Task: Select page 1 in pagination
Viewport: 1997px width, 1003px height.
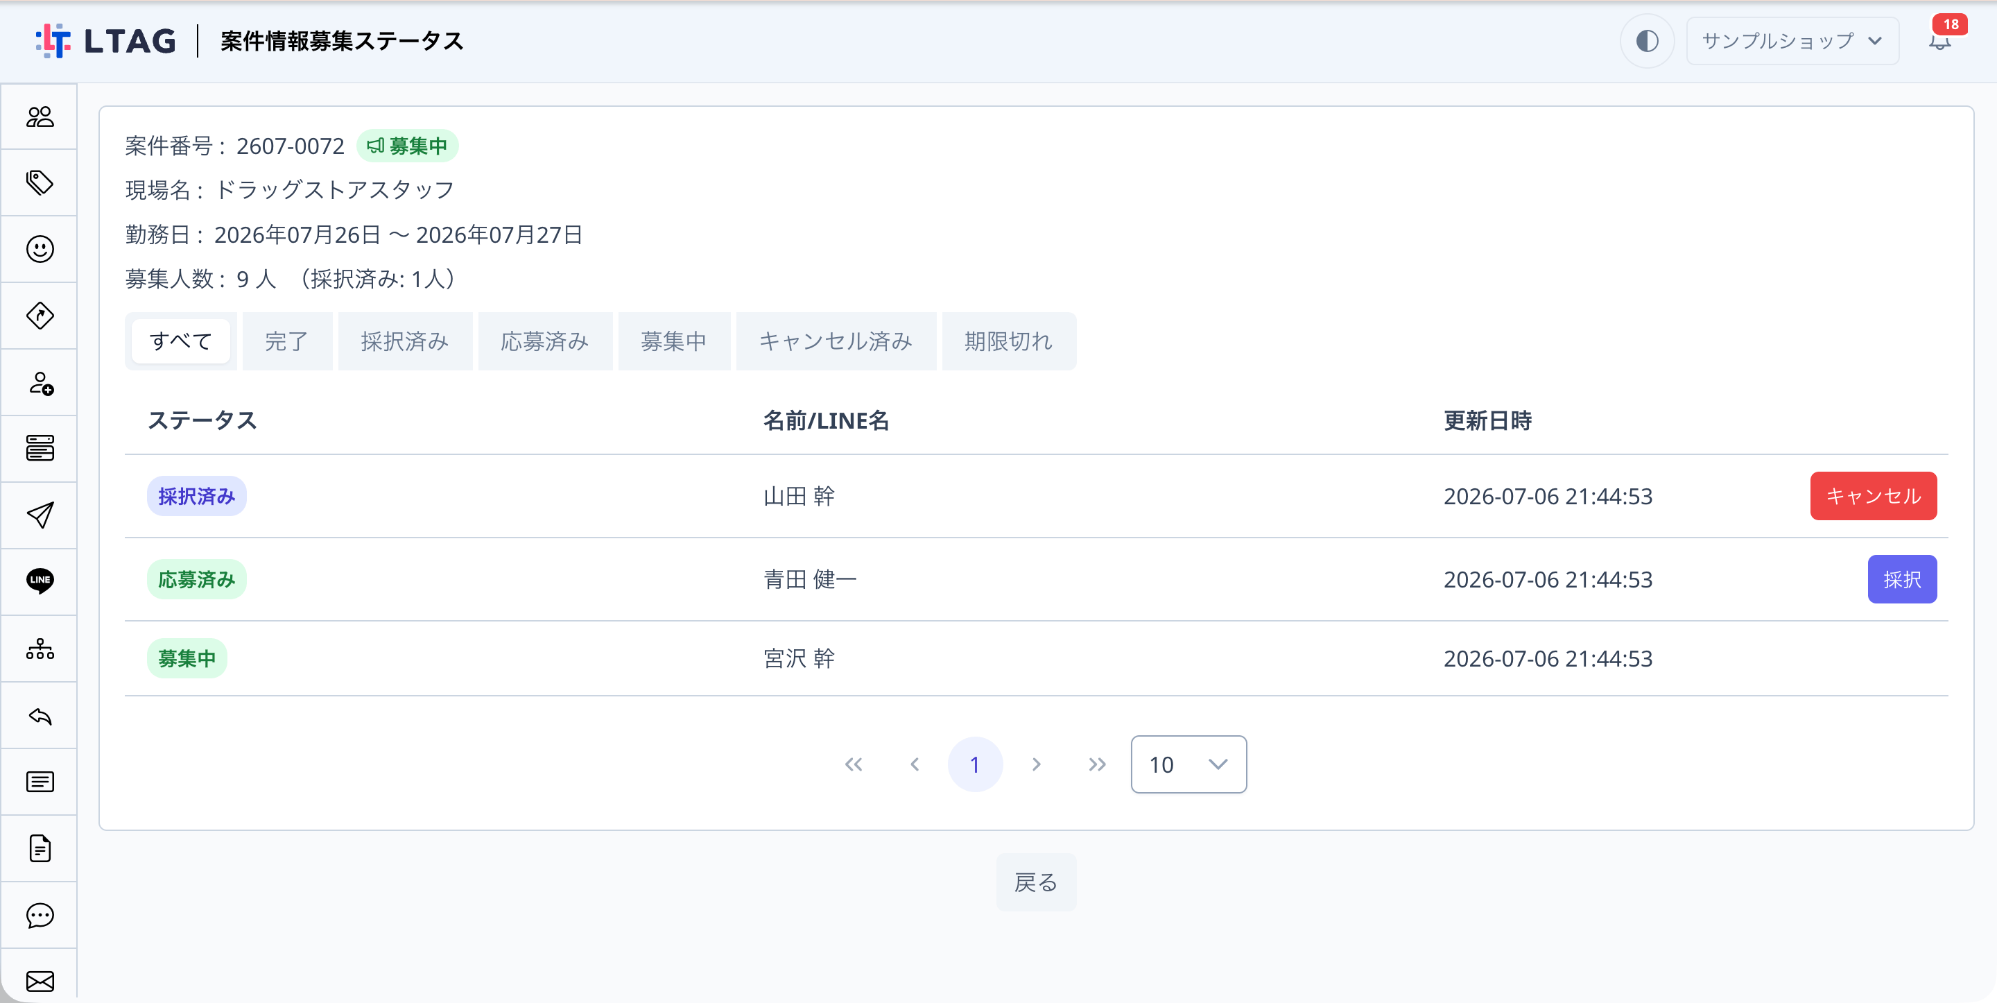Action: pyautogui.click(x=974, y=764)
